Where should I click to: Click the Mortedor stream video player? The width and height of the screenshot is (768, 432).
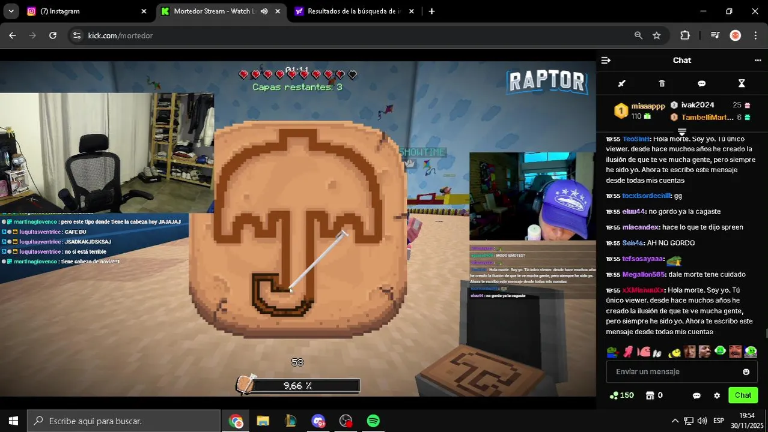[297, 228]
